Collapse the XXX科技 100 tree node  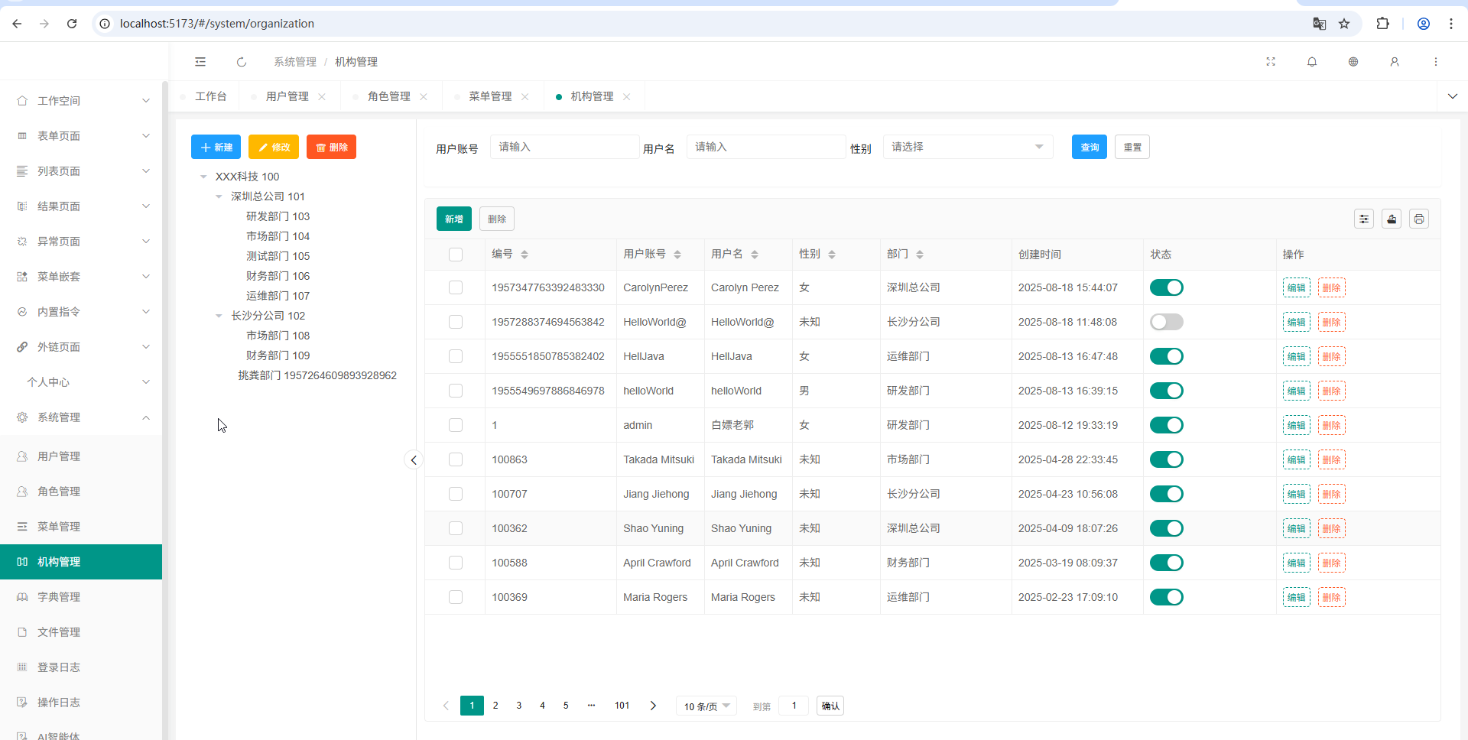click(203, 177)
